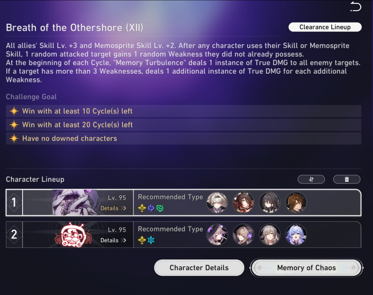This screenshot has height=295, width=373.
Task: Expand Details for the team 2 enemy
Action: (x=113, y=240)
